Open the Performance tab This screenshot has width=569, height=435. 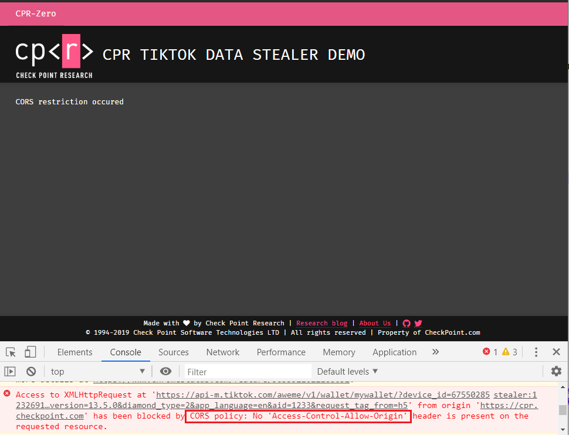point(281,352)
